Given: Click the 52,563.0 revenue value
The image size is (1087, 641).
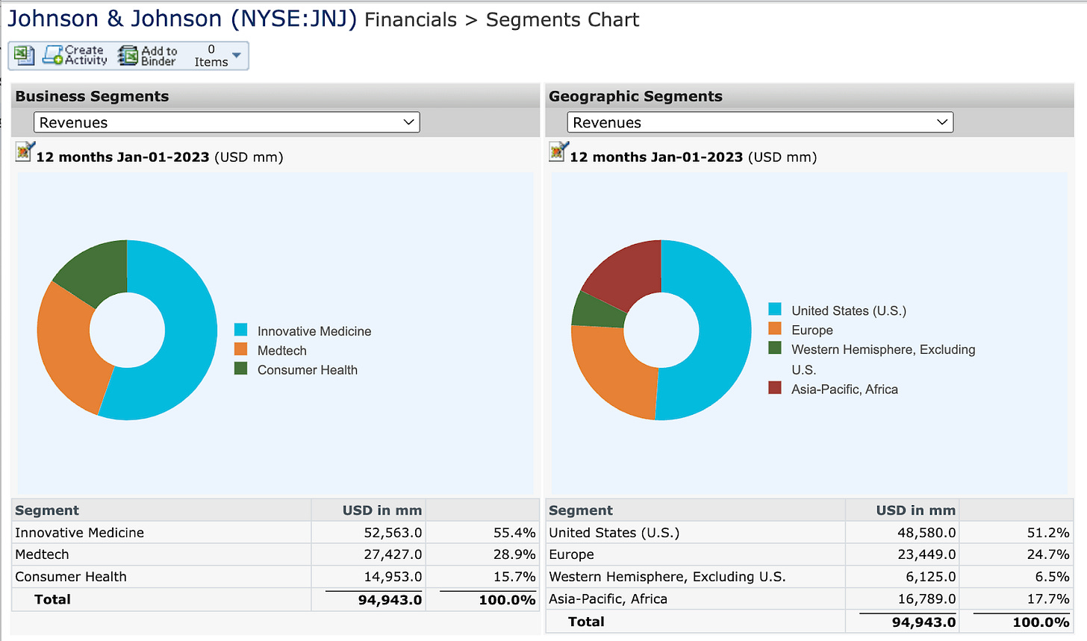Looking at the screenshot, I should coord(393,533).
